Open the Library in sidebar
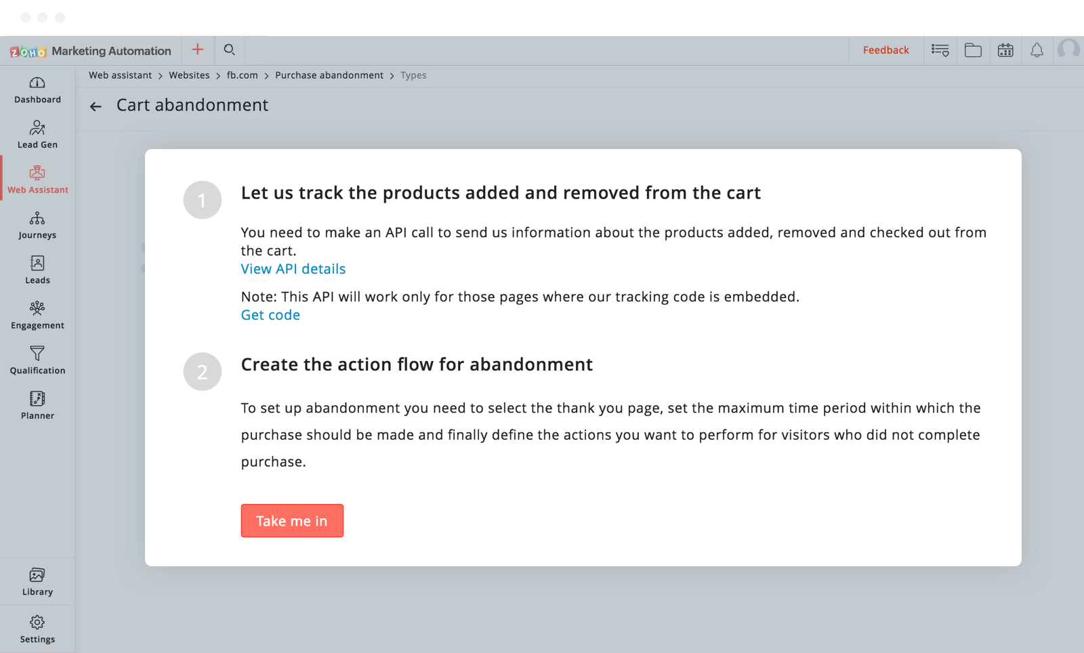 37,582
